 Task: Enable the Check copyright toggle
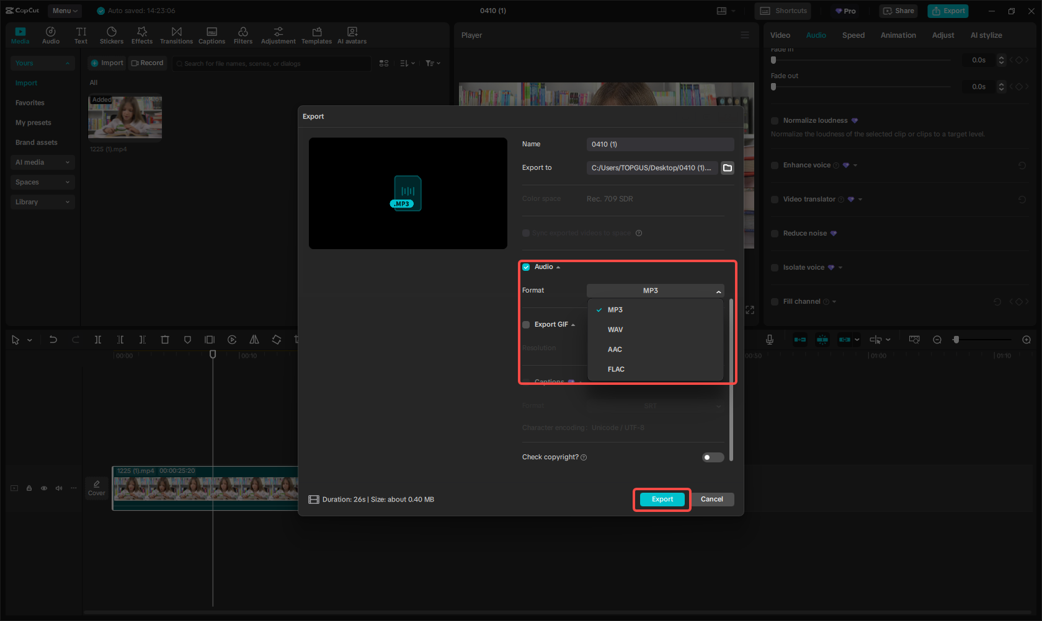tap(713, 457)
